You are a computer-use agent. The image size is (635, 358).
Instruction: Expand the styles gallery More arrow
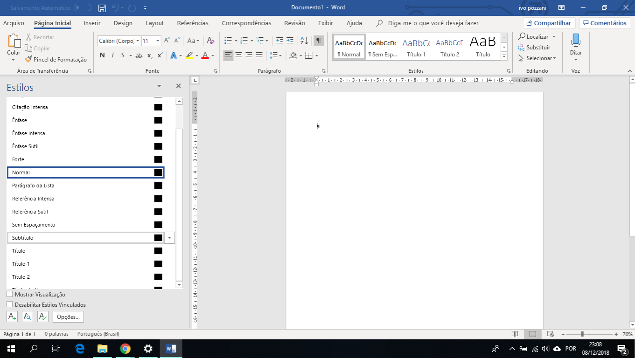(x=504, y=56)
